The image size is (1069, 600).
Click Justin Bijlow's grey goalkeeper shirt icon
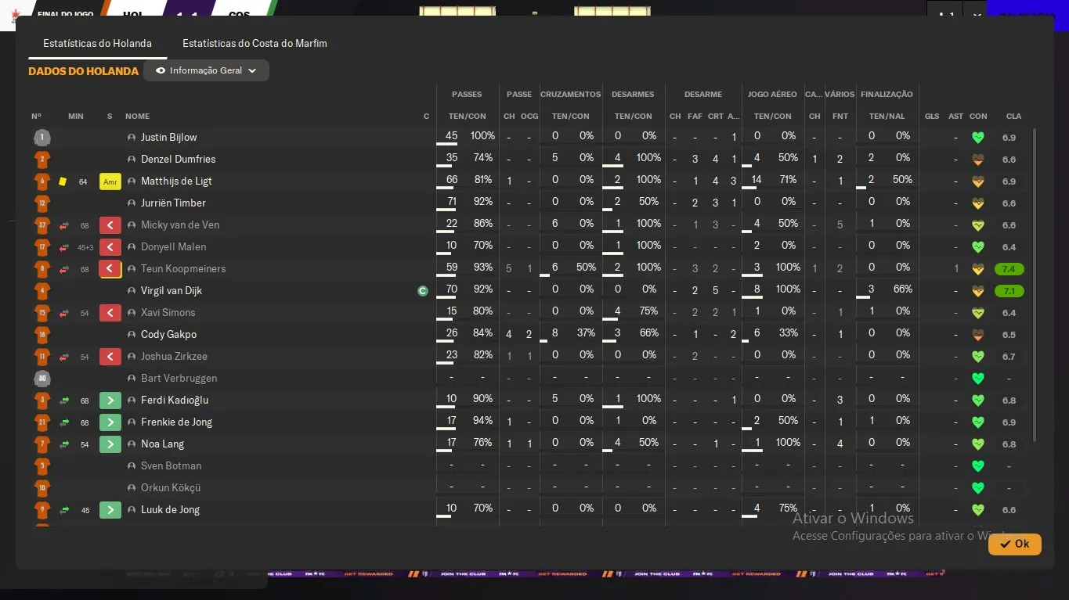coord(42,138)
